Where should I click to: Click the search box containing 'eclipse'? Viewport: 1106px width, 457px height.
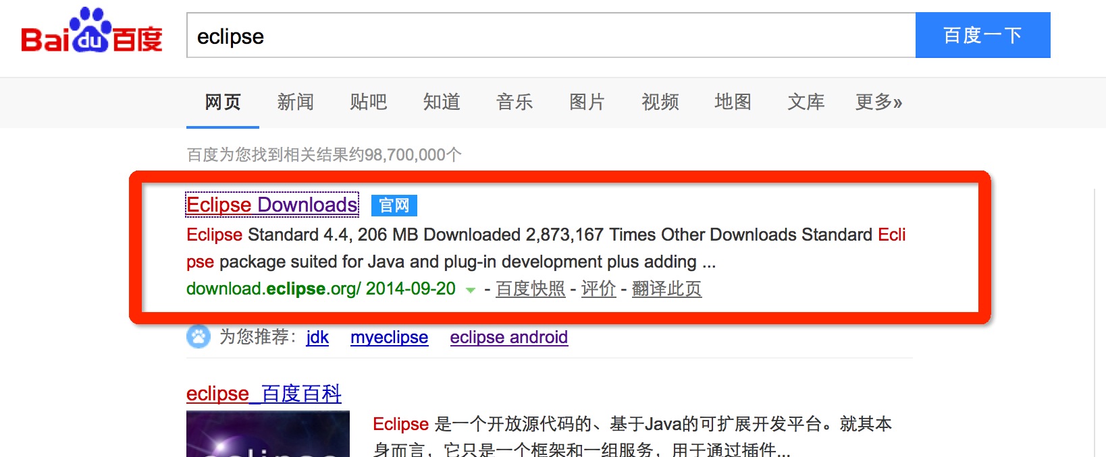pos(551,35)
